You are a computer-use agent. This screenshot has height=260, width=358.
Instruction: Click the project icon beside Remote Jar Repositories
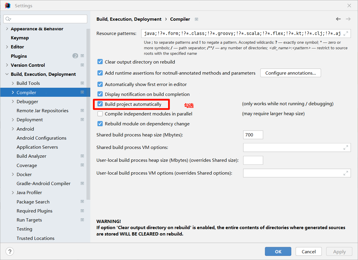pyautogui.click(x=82, y=110)
